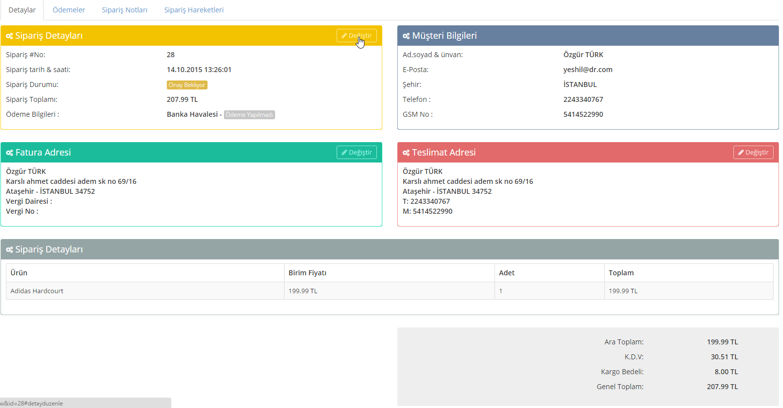The height and width of the screenshot is (408, 783).
Task: Open the Sipariş Notları tab
Action: [125, 10]
